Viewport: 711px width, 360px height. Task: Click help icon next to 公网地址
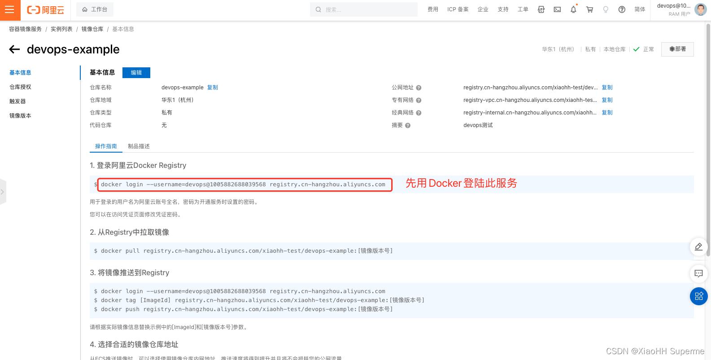coord(419,88)
